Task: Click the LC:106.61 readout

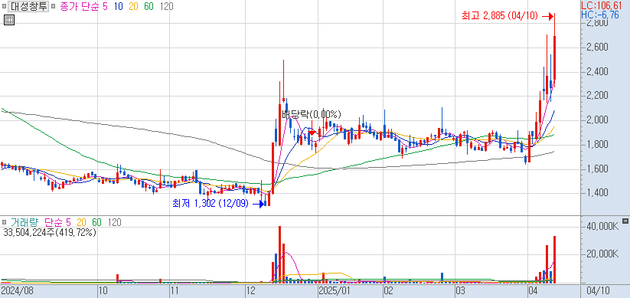Action: pyautogui.click(x=602, y=5)
